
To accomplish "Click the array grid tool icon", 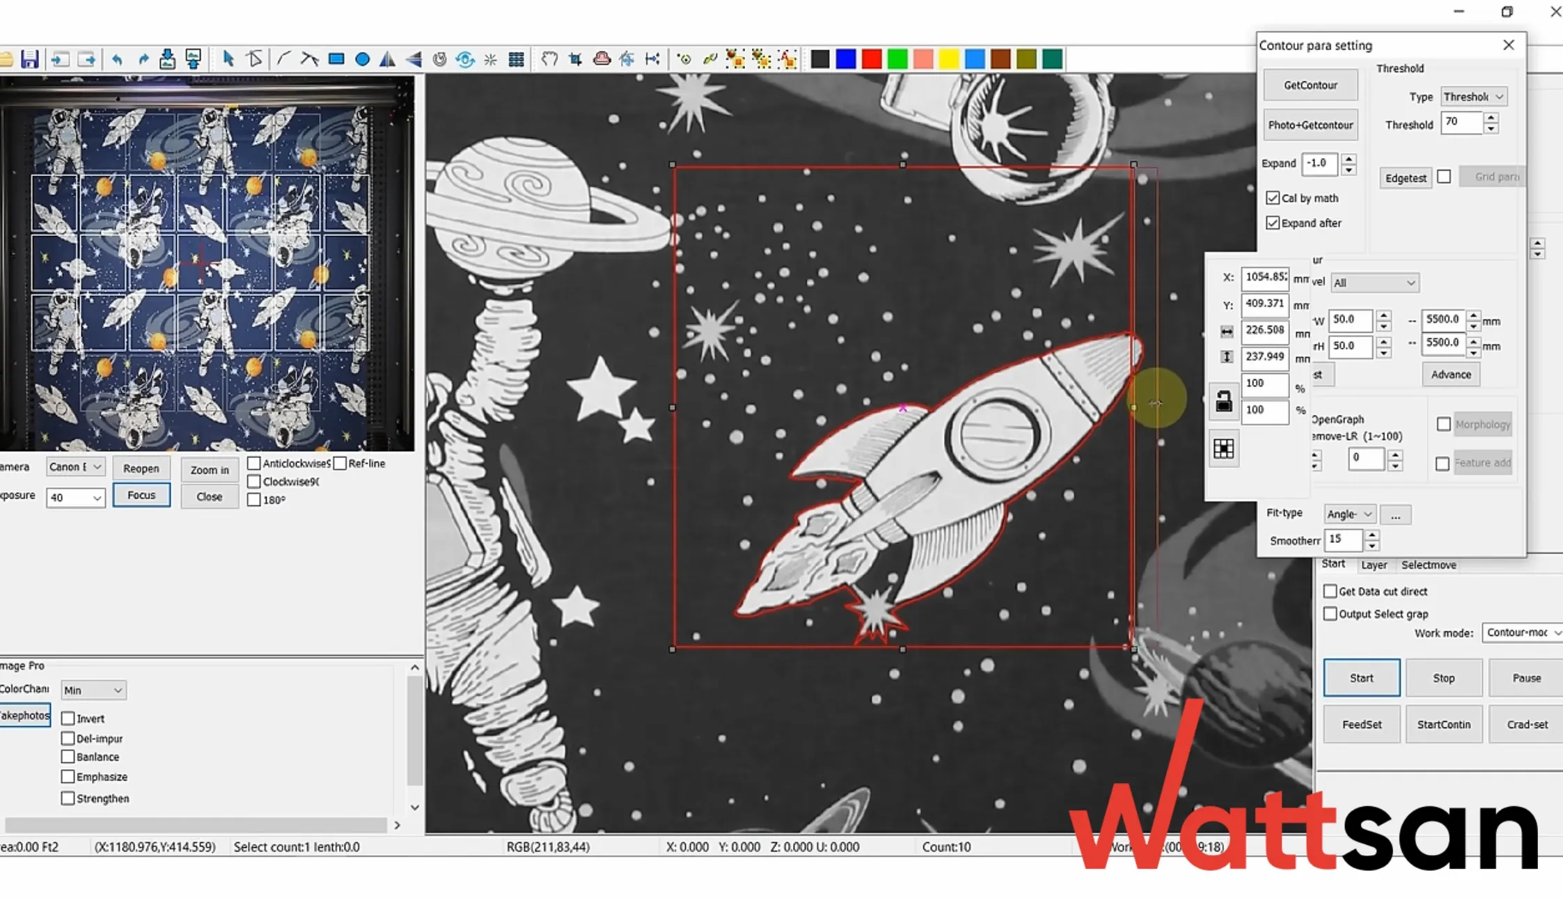I will click(x=516, y=59).
